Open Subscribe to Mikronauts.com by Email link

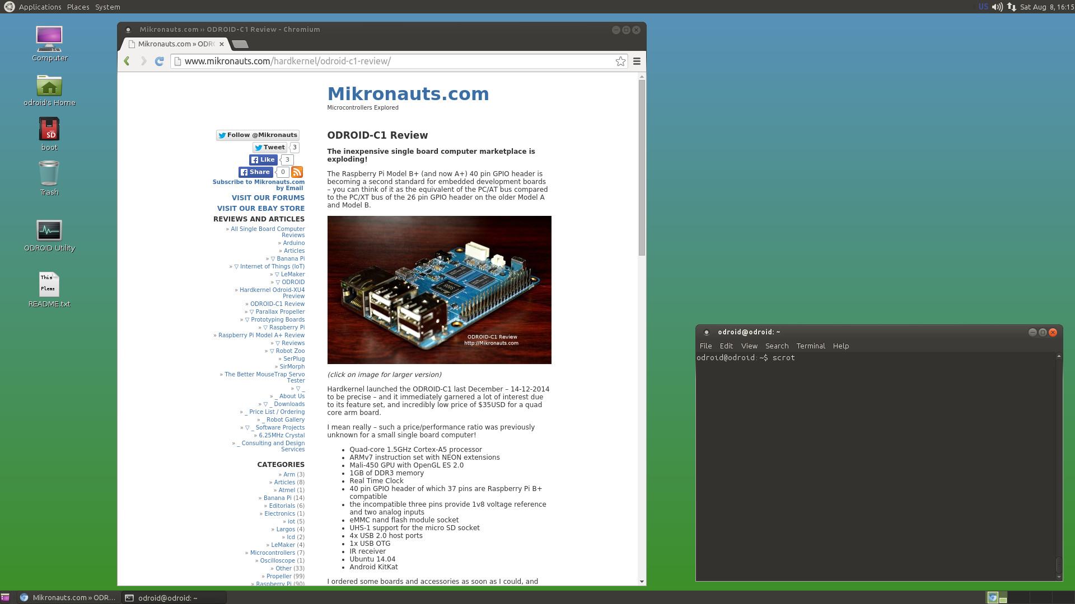[259, 185]
